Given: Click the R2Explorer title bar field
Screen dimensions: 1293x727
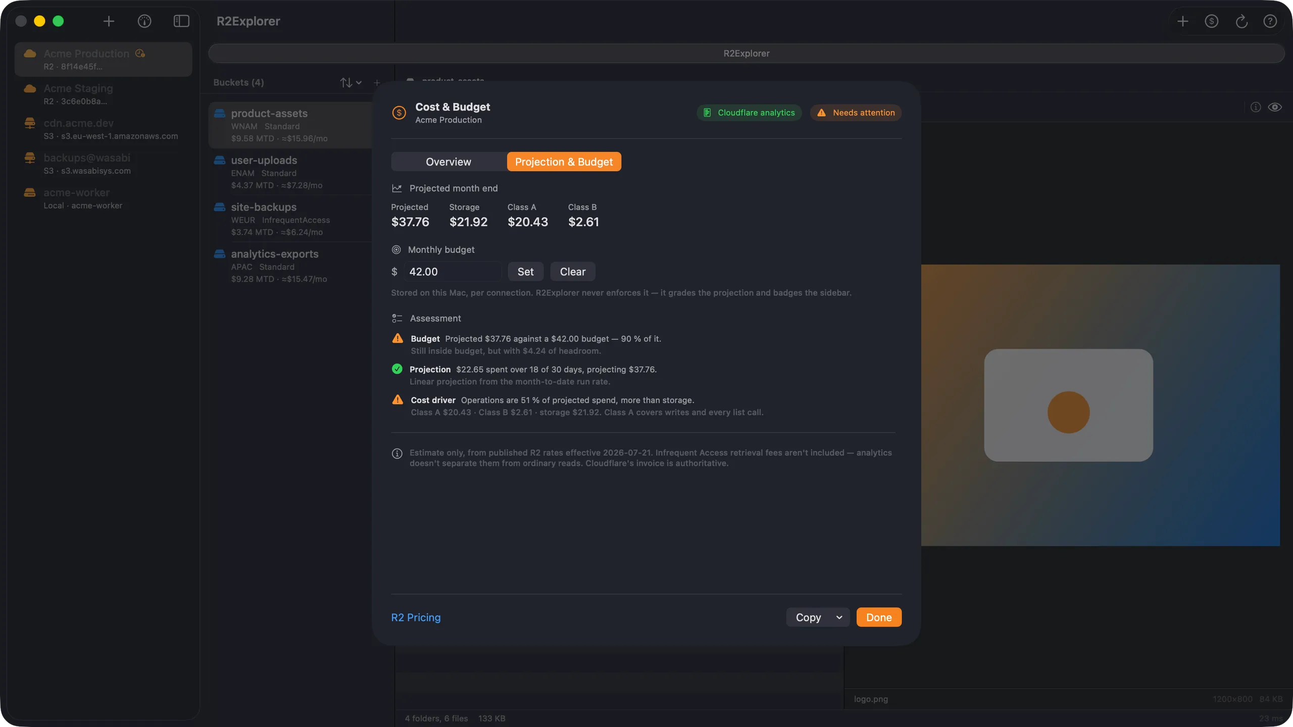Looking at the screenshot, I should pyautogui.click(x=747, y=54).
